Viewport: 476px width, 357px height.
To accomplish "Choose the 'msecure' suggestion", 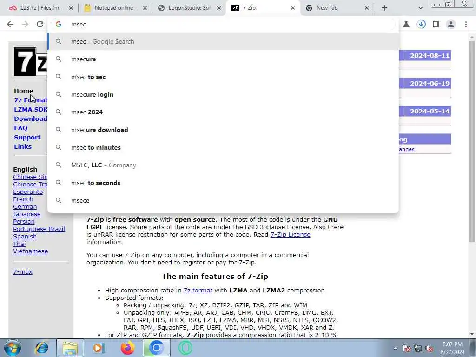I will point(223,59).
